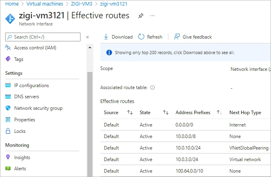Select the 10.0.0.0/8 address prefix cell
Screen dimensions: 271x177
(x=186, y=136)
